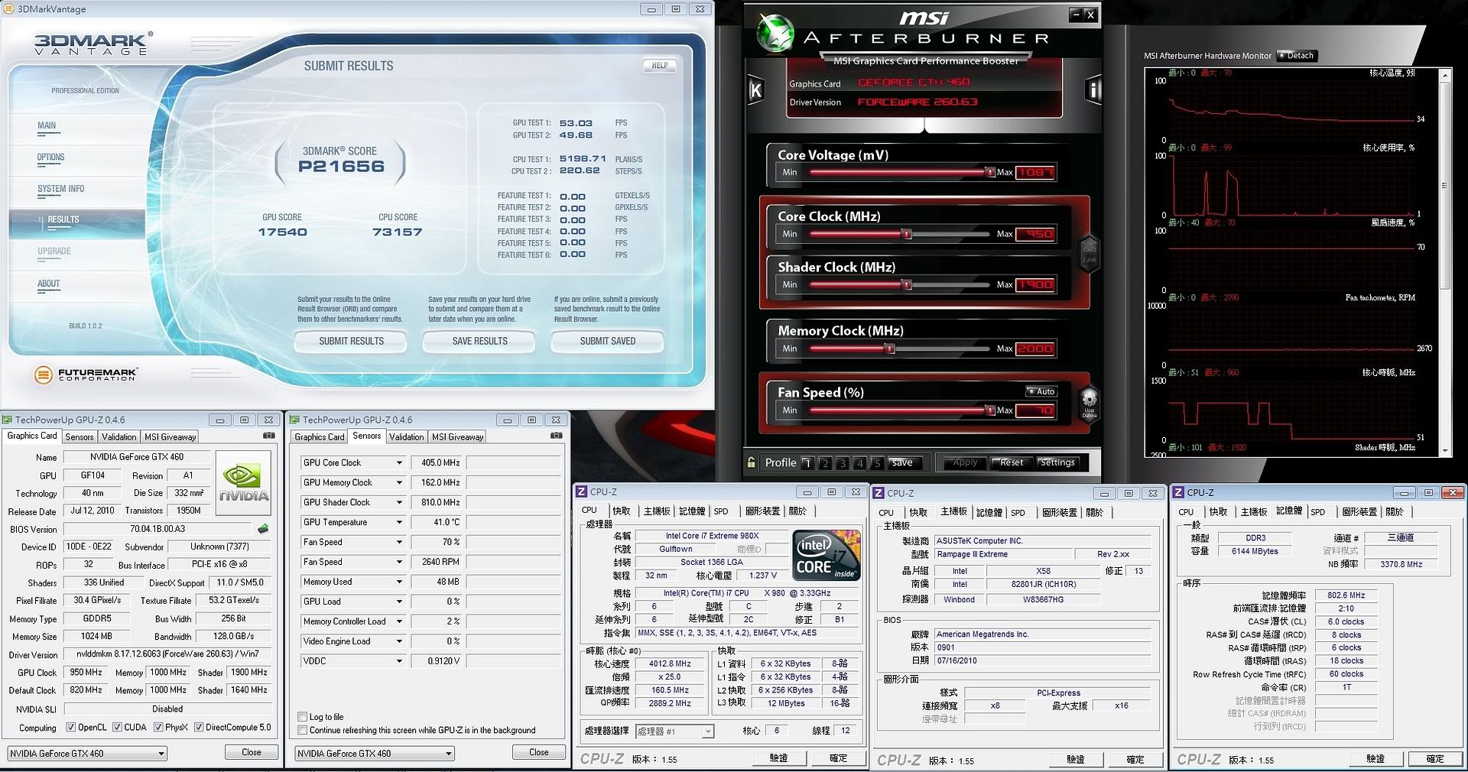The image size is (1468, 772).
Task: Click the HELP button in 3DMark Vantage
Action: pos(660,66)
